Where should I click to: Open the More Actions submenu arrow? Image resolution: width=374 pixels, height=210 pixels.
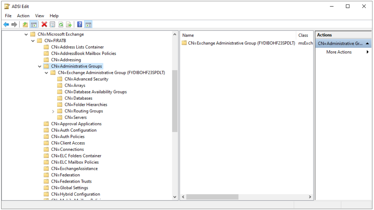coord(368,52)
